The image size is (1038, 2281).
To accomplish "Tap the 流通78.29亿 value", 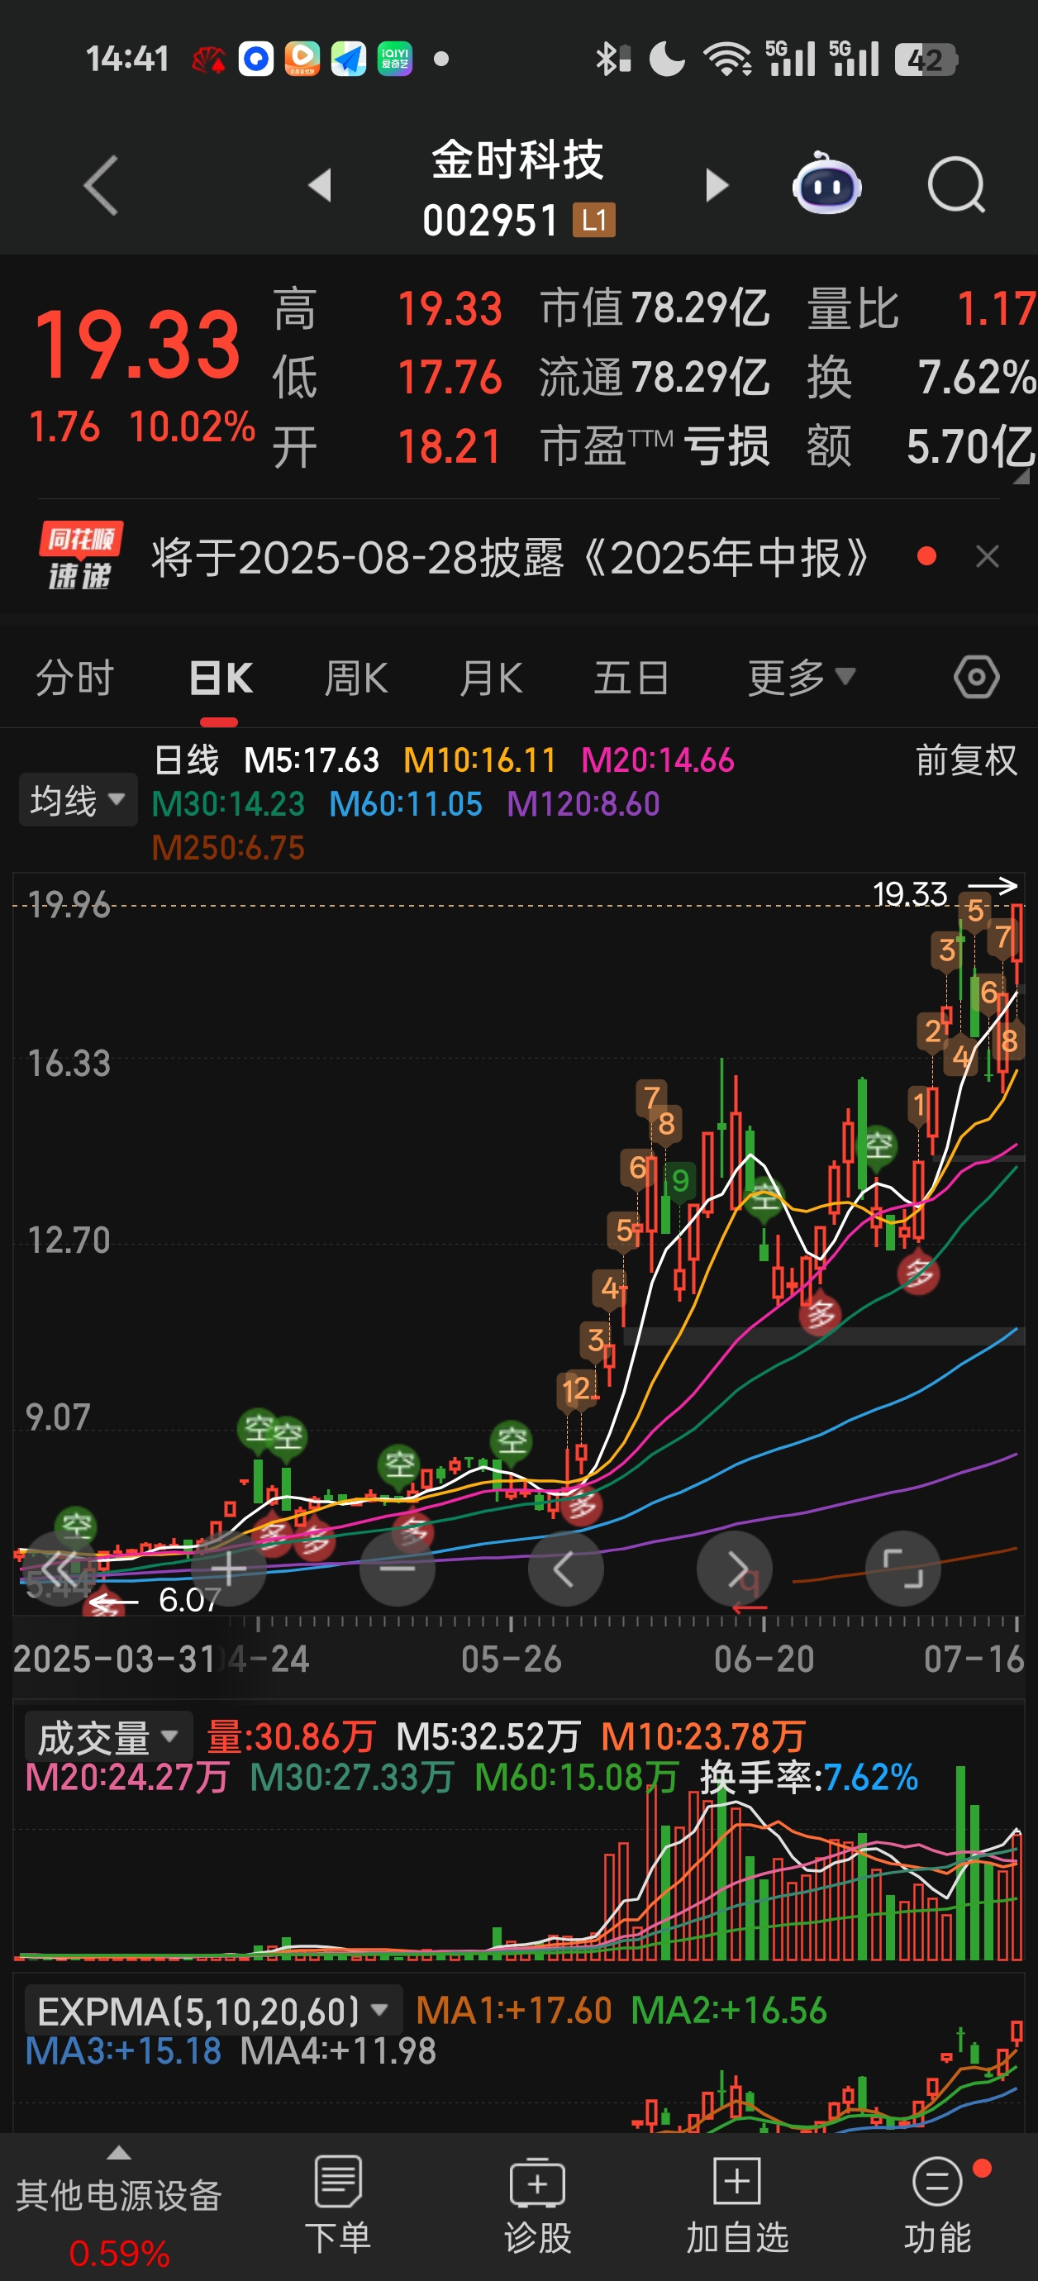I will (655, 377).
